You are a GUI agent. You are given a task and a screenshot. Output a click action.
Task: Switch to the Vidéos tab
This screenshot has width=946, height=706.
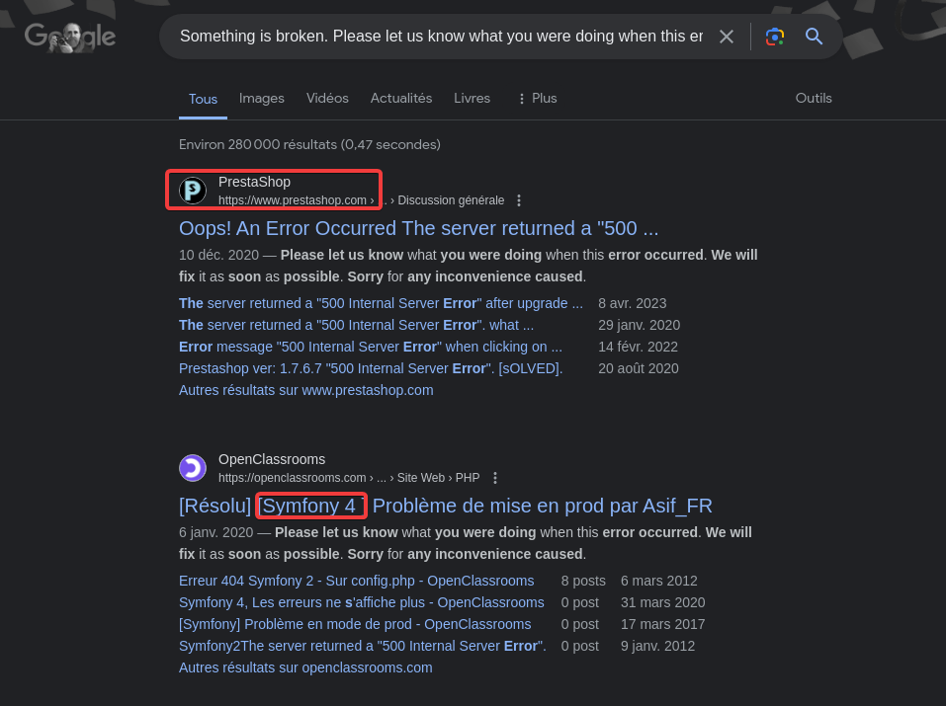[327, 99]
